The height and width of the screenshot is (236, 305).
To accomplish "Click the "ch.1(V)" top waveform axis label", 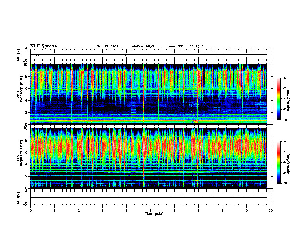I will click(x=18, y=55).
